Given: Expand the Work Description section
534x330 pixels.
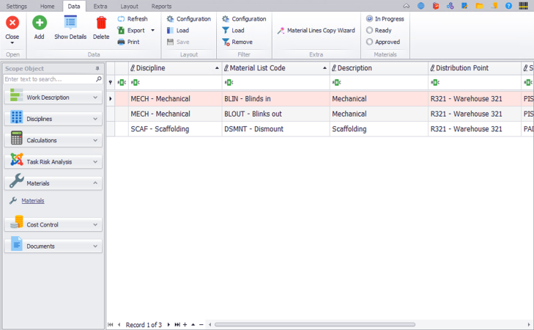Looking at the screenshot, I should [95, 98].
